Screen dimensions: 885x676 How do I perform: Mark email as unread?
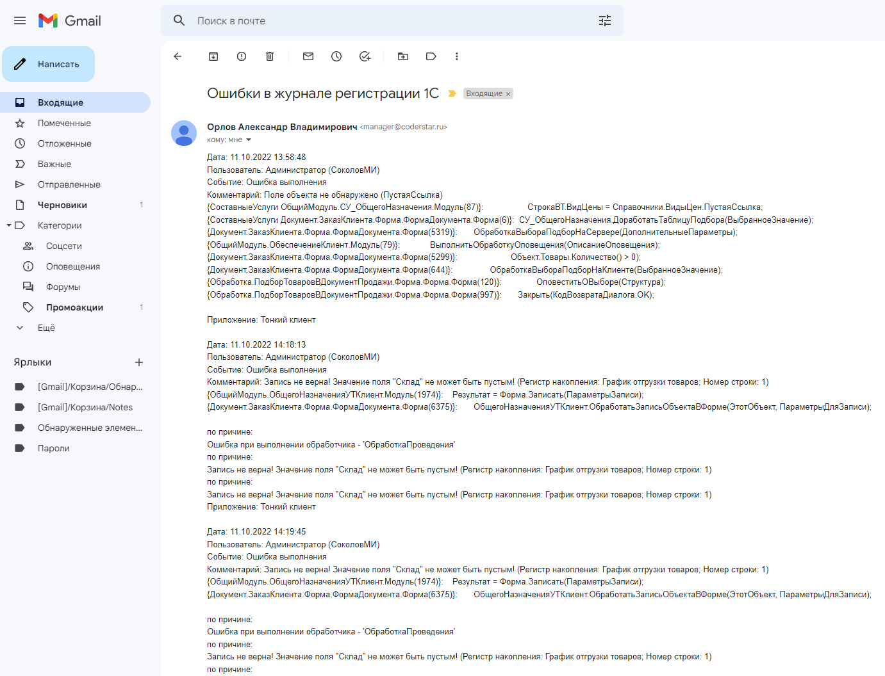point(308,56)
